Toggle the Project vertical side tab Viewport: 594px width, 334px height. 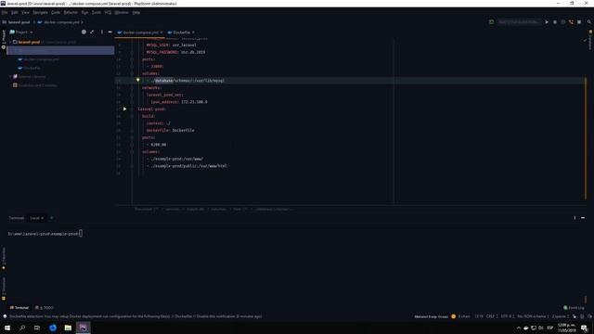point(4,39)
